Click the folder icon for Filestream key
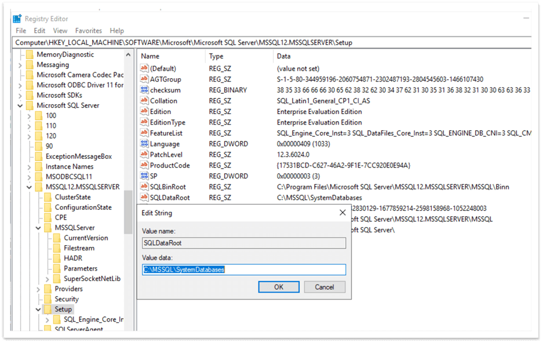Viewport: 543px width, 343px height. tap(57, 248)
